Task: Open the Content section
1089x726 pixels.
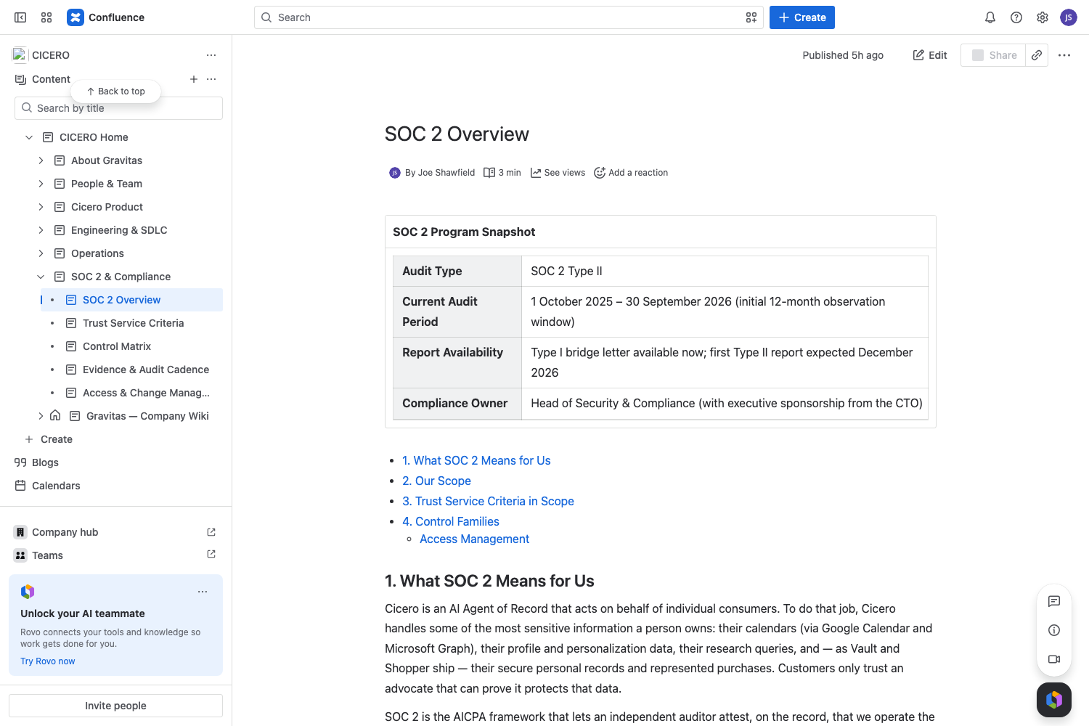Action: coord(51,79)
